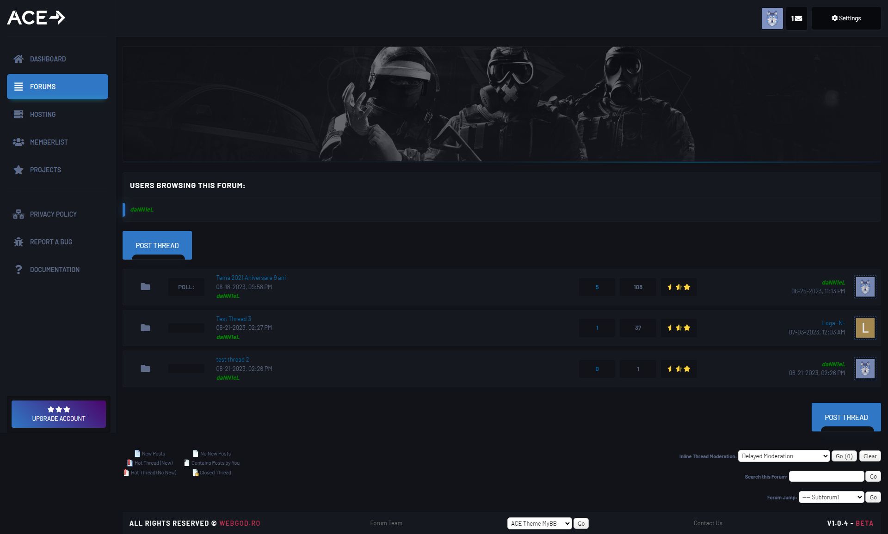Click the top Post Thread button
The width and height of the screenshot is (888, 534).
coord(157,245)
